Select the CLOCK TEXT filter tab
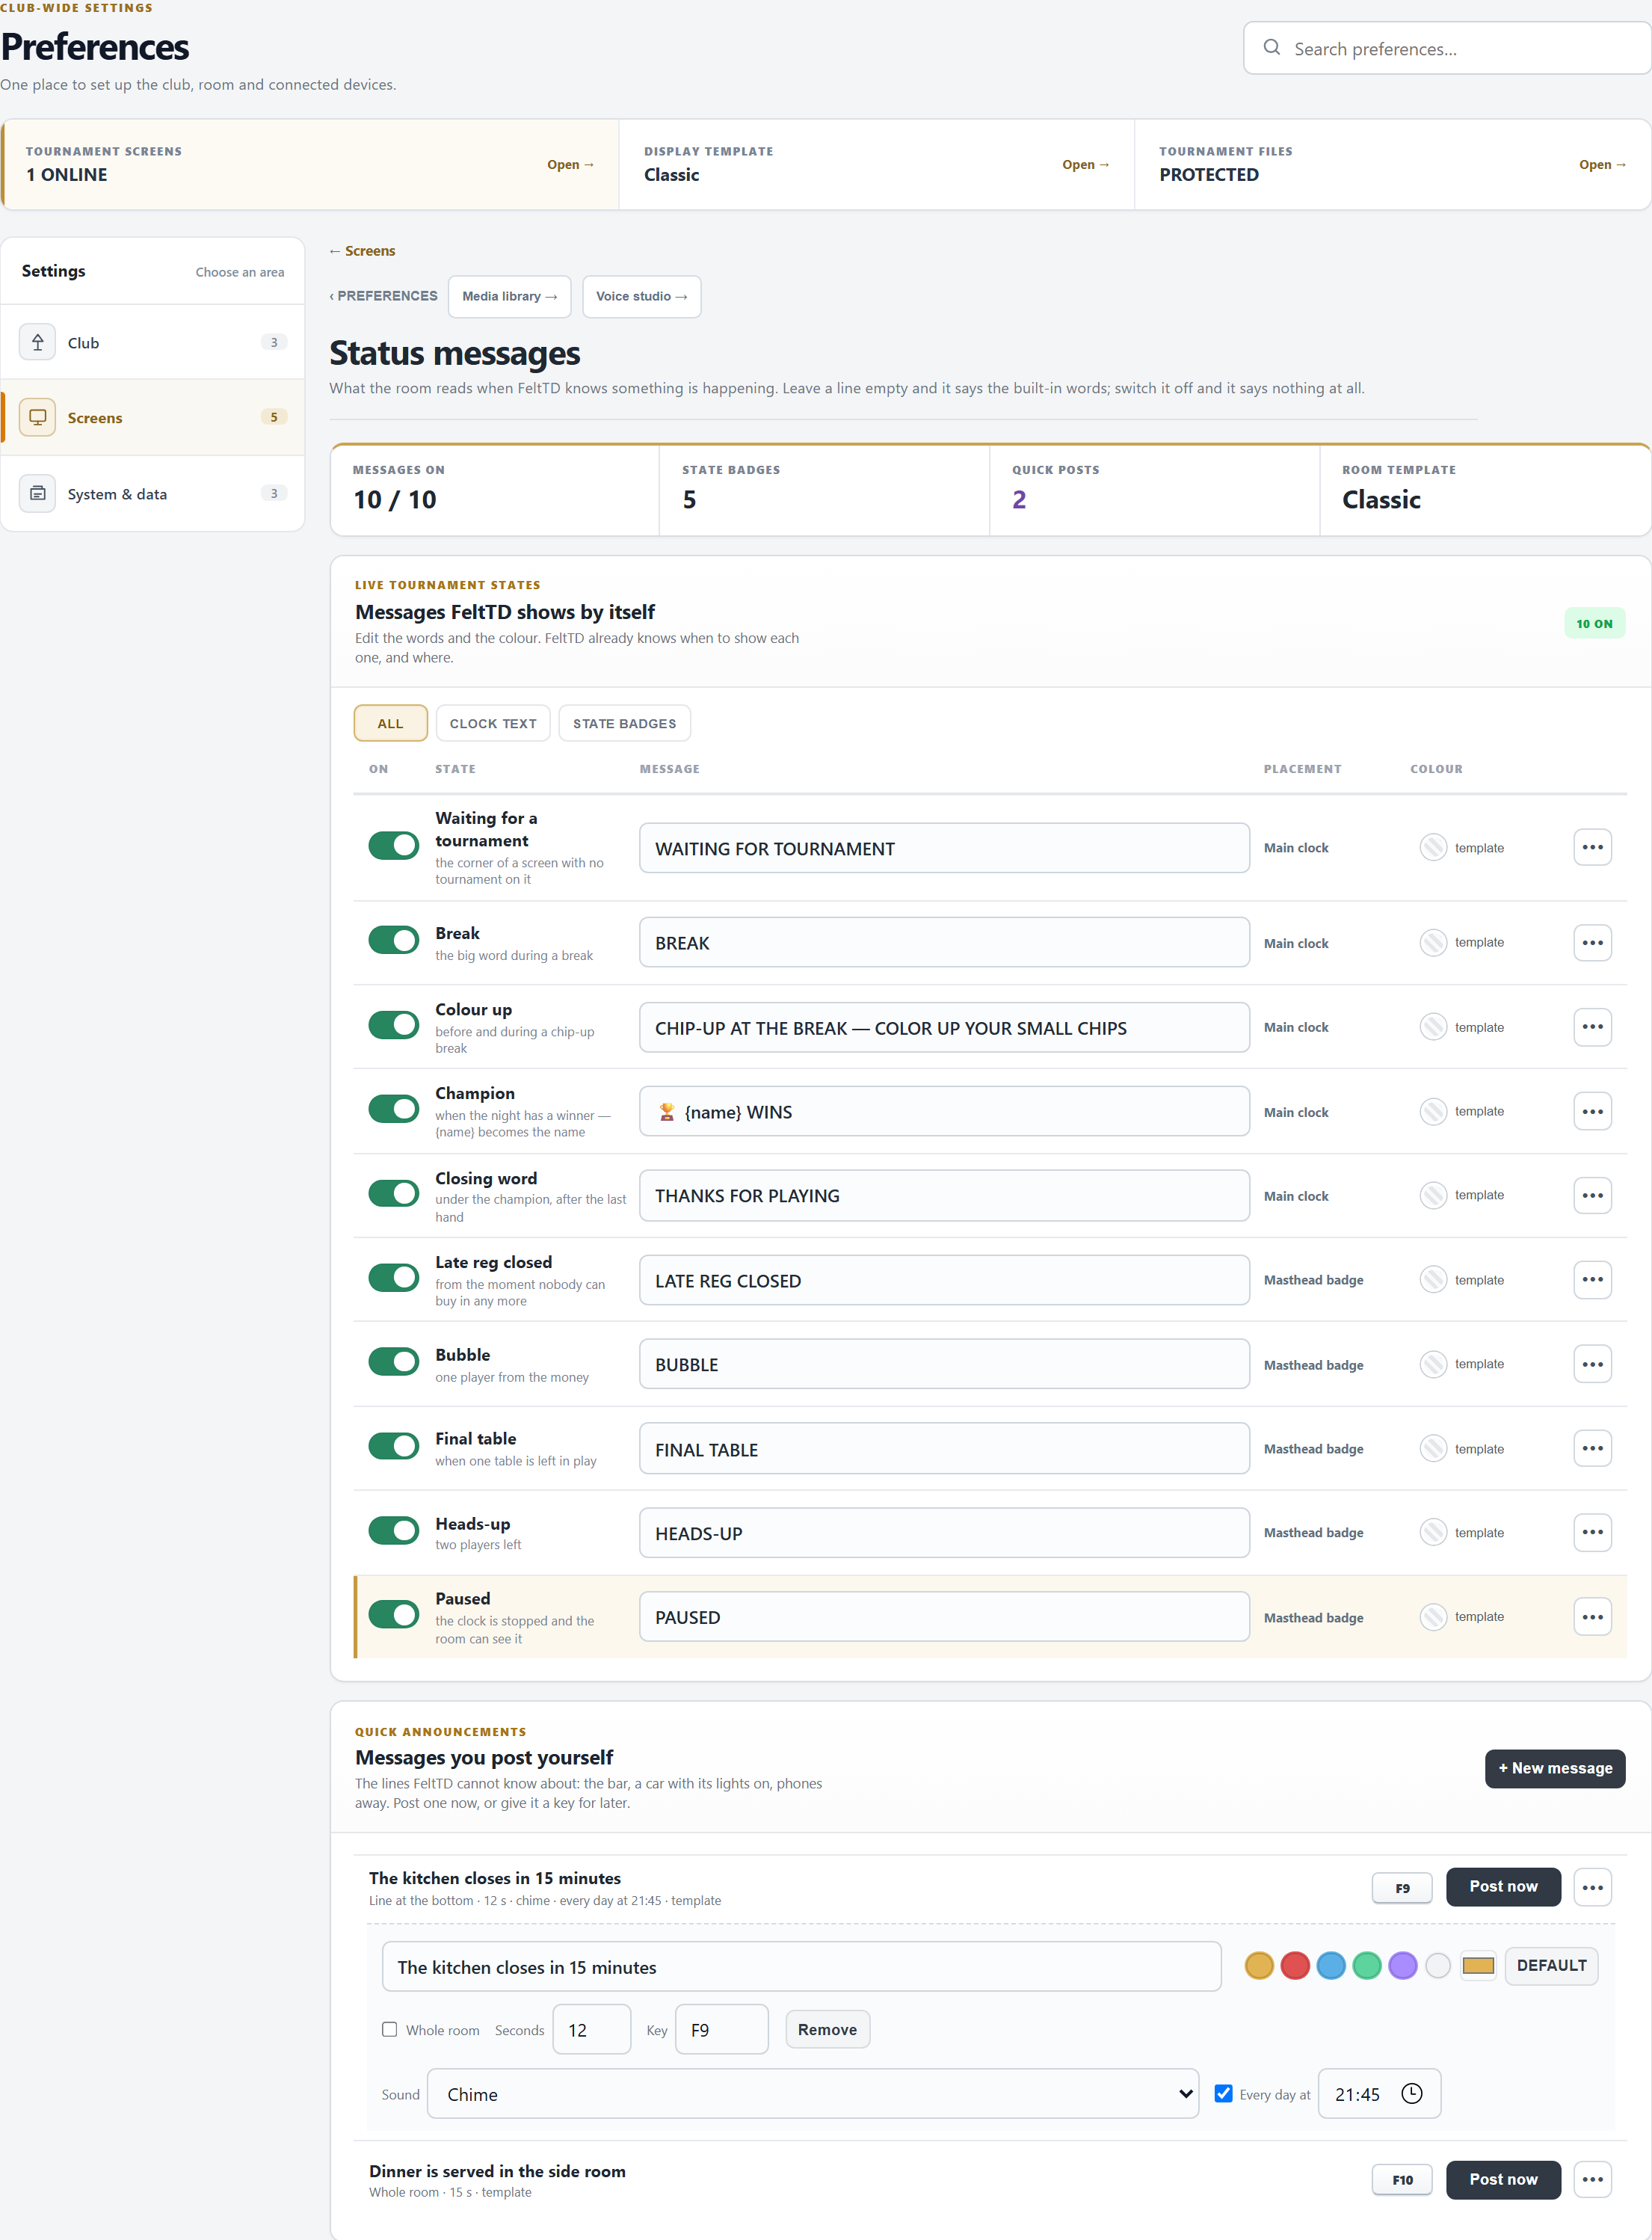 [x=493, y=723]
